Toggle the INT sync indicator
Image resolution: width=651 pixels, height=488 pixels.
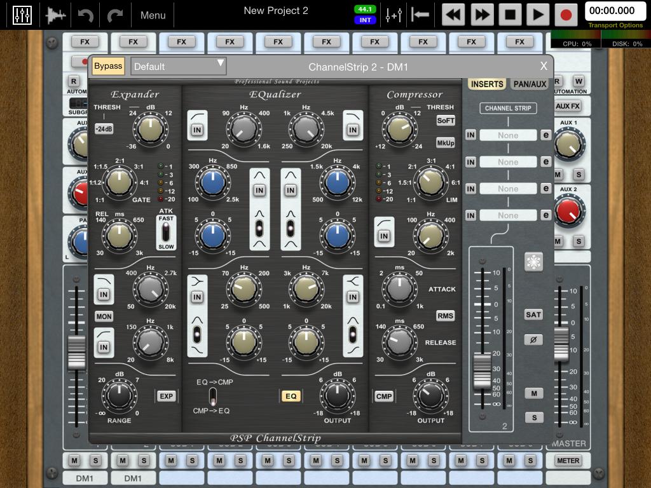[365, 20]
